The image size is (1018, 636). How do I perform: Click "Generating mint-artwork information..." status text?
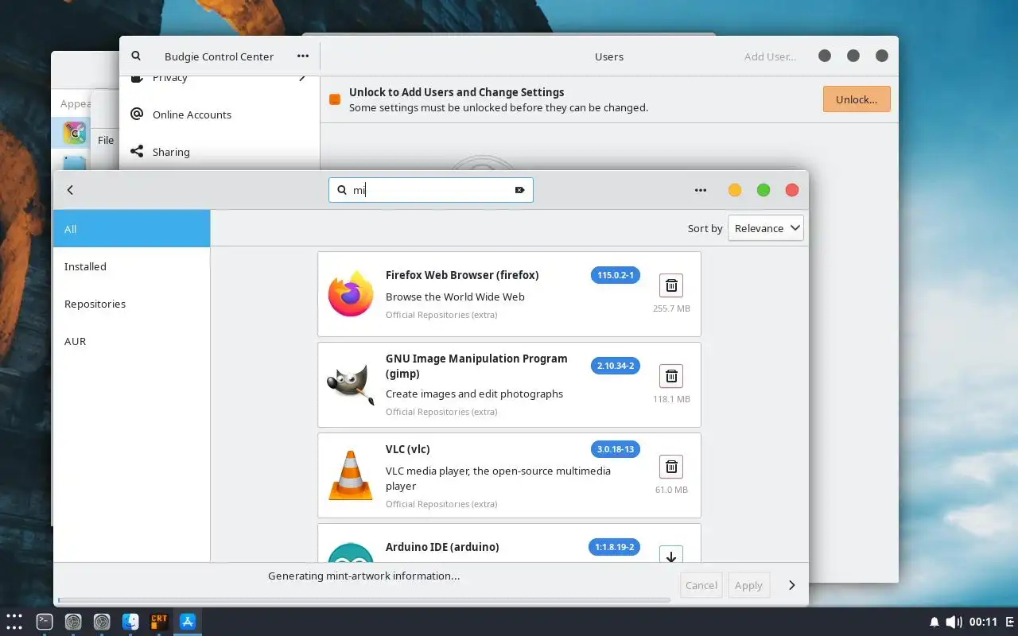point(363,576)
